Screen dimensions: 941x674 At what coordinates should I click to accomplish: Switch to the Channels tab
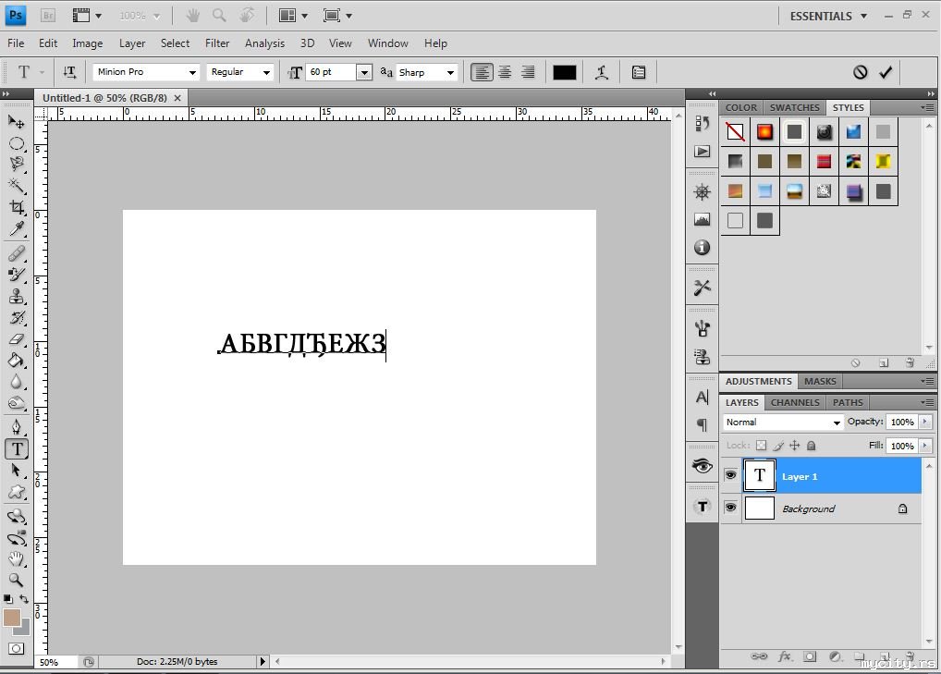(795, 402)
